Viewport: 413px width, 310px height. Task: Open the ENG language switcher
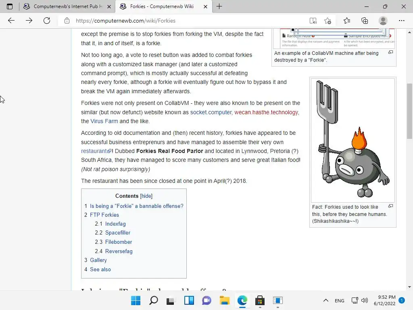click(x=340, y=300)
